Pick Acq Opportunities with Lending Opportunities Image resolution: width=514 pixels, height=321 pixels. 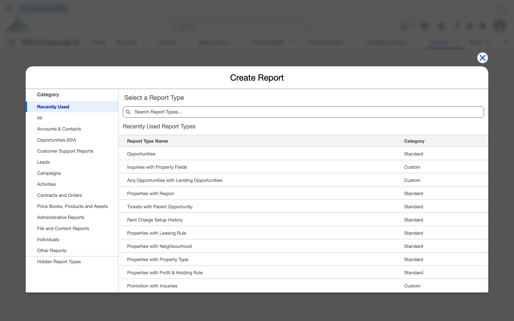(303, 180)
